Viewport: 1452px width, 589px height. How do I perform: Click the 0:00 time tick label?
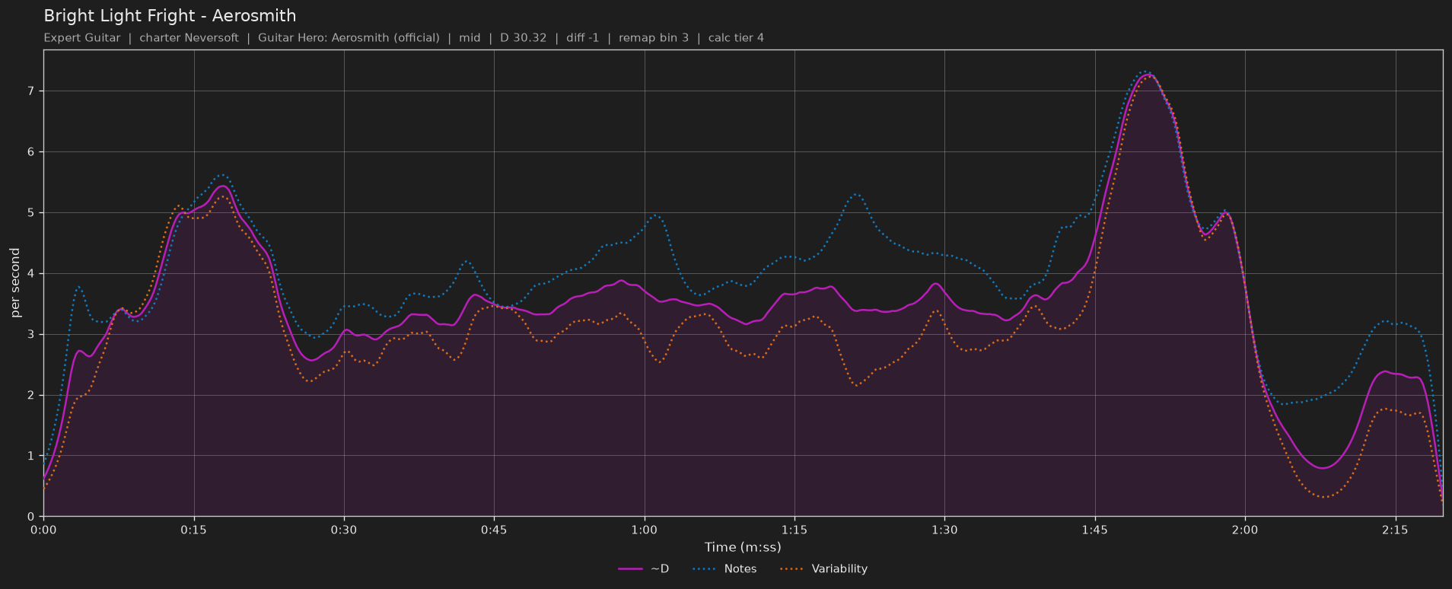tap(43, 530)
